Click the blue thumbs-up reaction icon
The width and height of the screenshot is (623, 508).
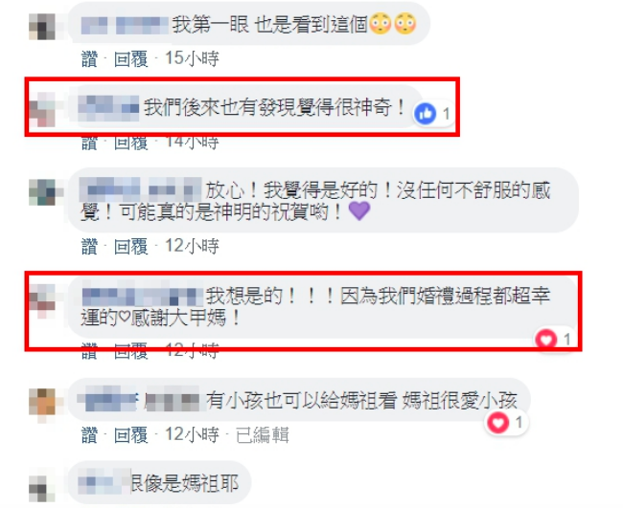click(426, 114)
